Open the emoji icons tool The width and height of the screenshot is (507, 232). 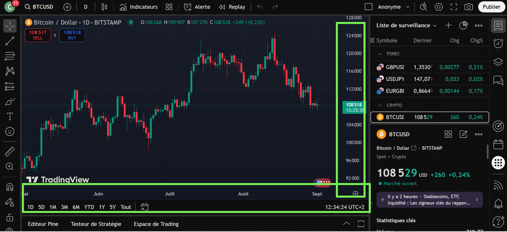tap(10, 131)
